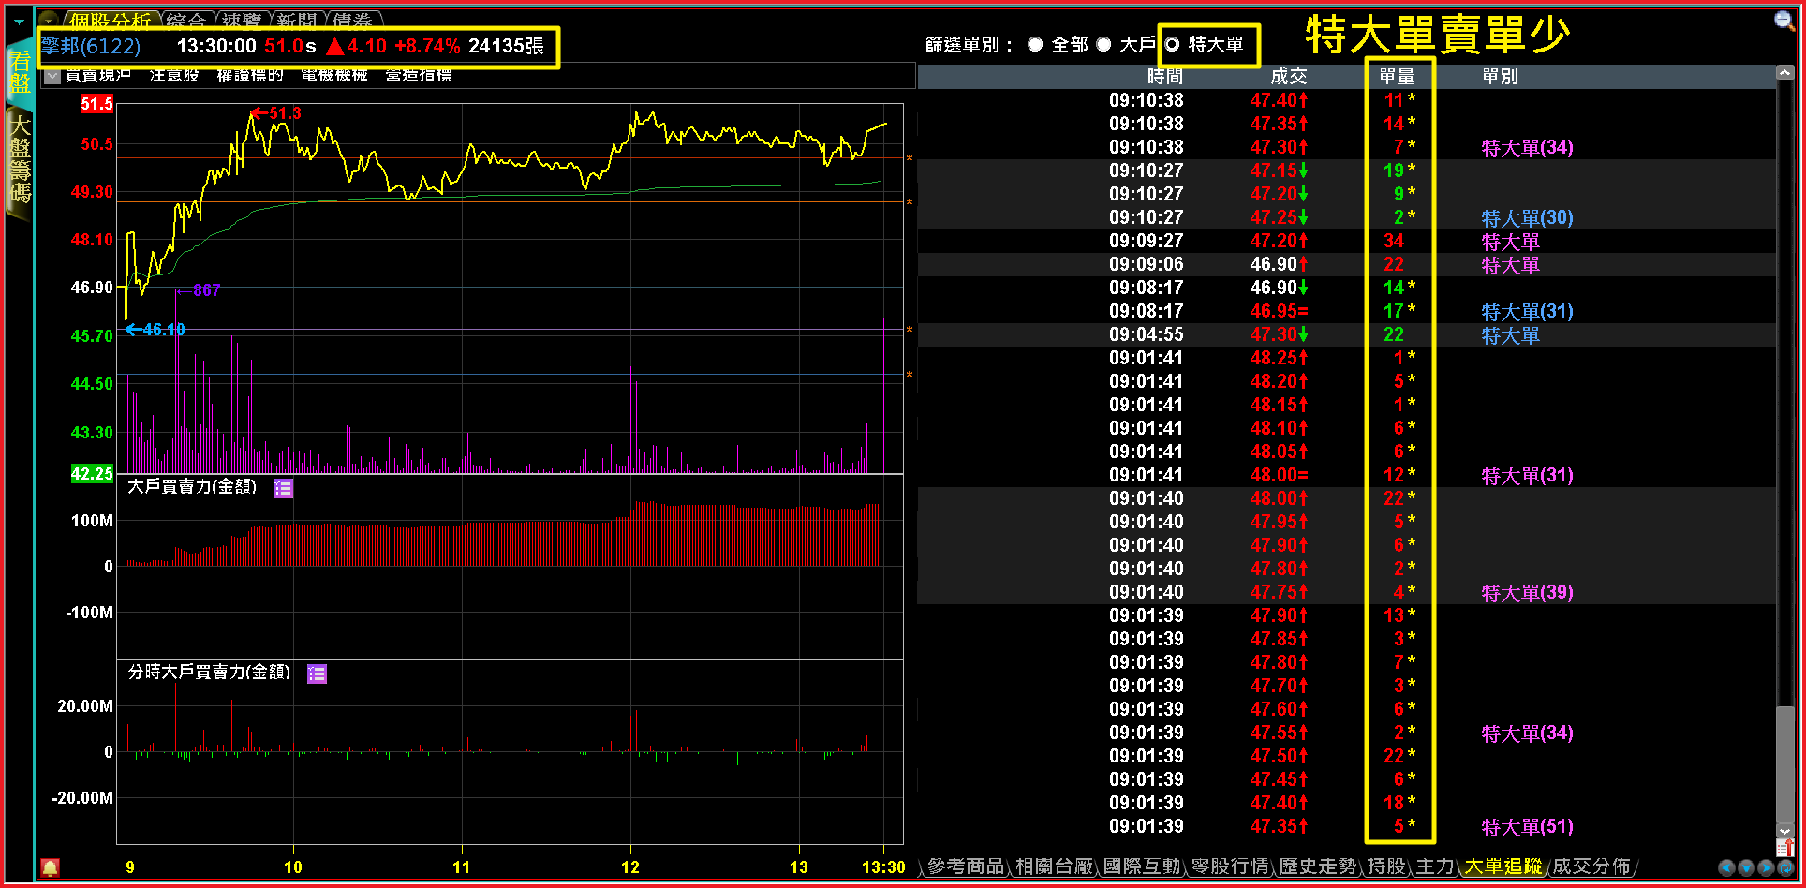Select the 大盤籌碼 vertical side tab
This screenshot has height=888, width=1806.
[20, 159]
